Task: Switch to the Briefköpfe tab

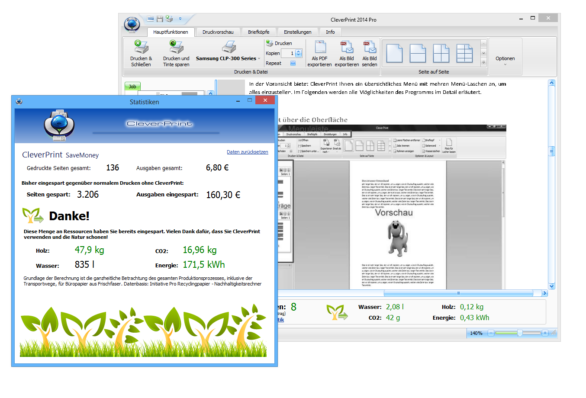Action: (258, 32)
